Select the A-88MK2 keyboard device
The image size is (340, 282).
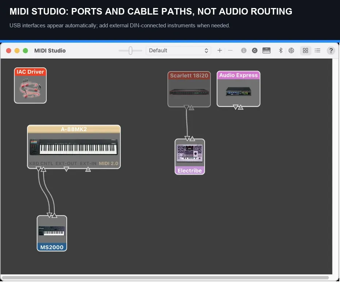point(74,146)
